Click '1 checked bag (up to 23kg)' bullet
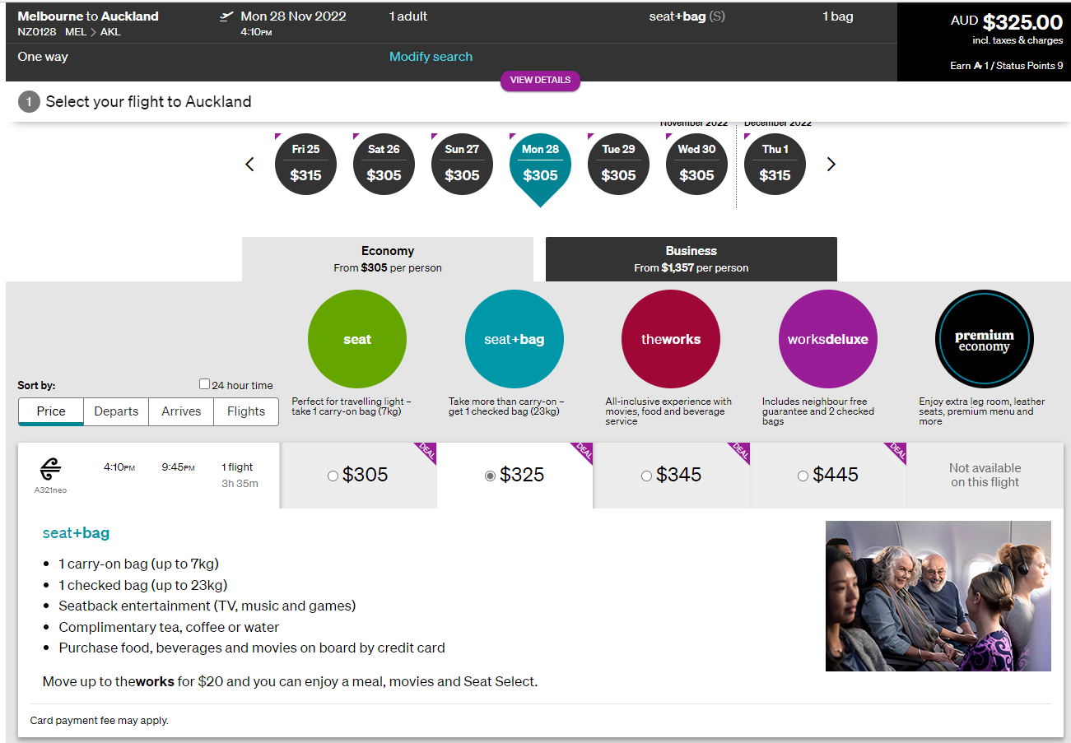The width and height of the screenshot is (1071, 743). point(143,585)
